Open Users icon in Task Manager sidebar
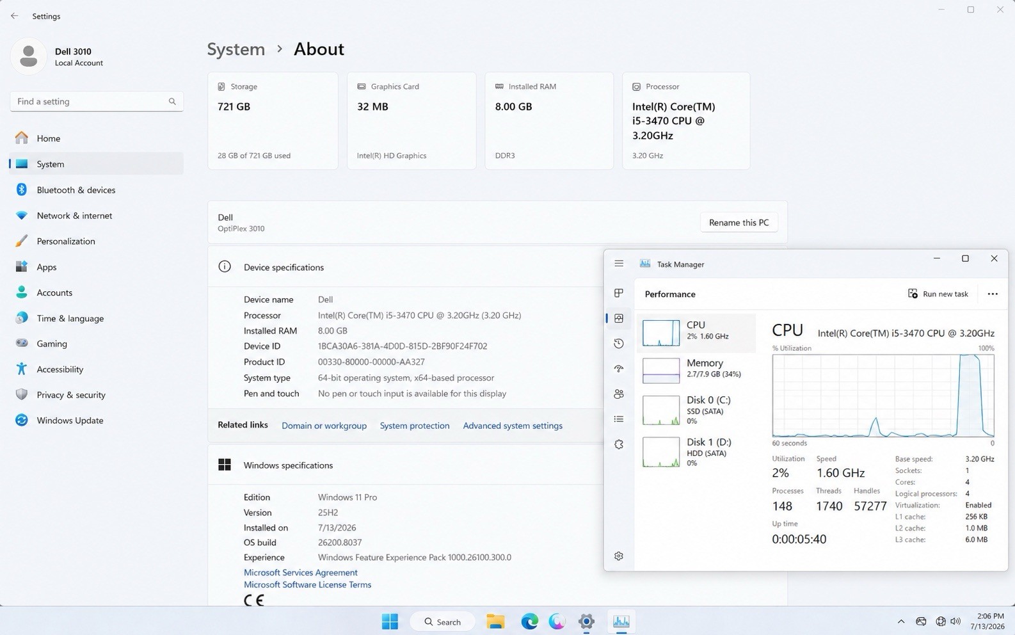 [x=619, y=394]
